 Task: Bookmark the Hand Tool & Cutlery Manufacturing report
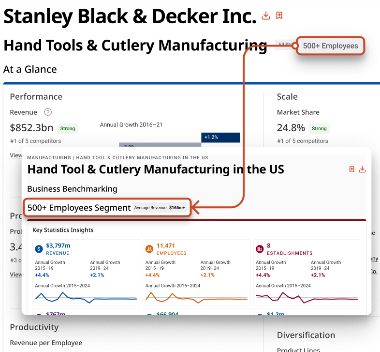coord(352,169)
